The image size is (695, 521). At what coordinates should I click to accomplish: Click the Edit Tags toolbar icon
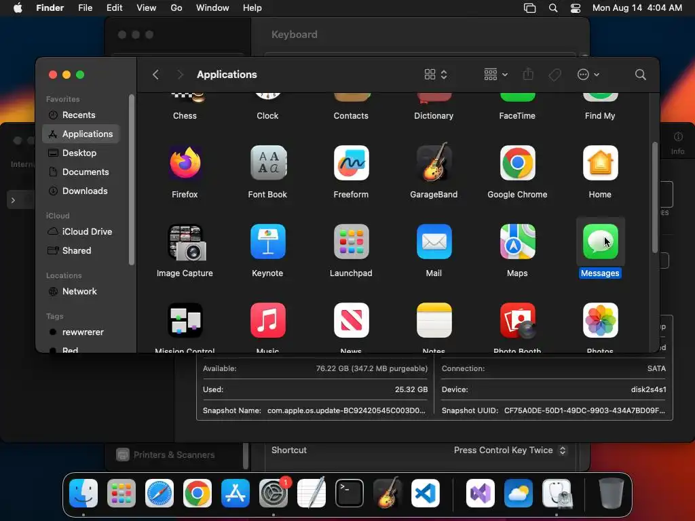click(x=555, y=75)
